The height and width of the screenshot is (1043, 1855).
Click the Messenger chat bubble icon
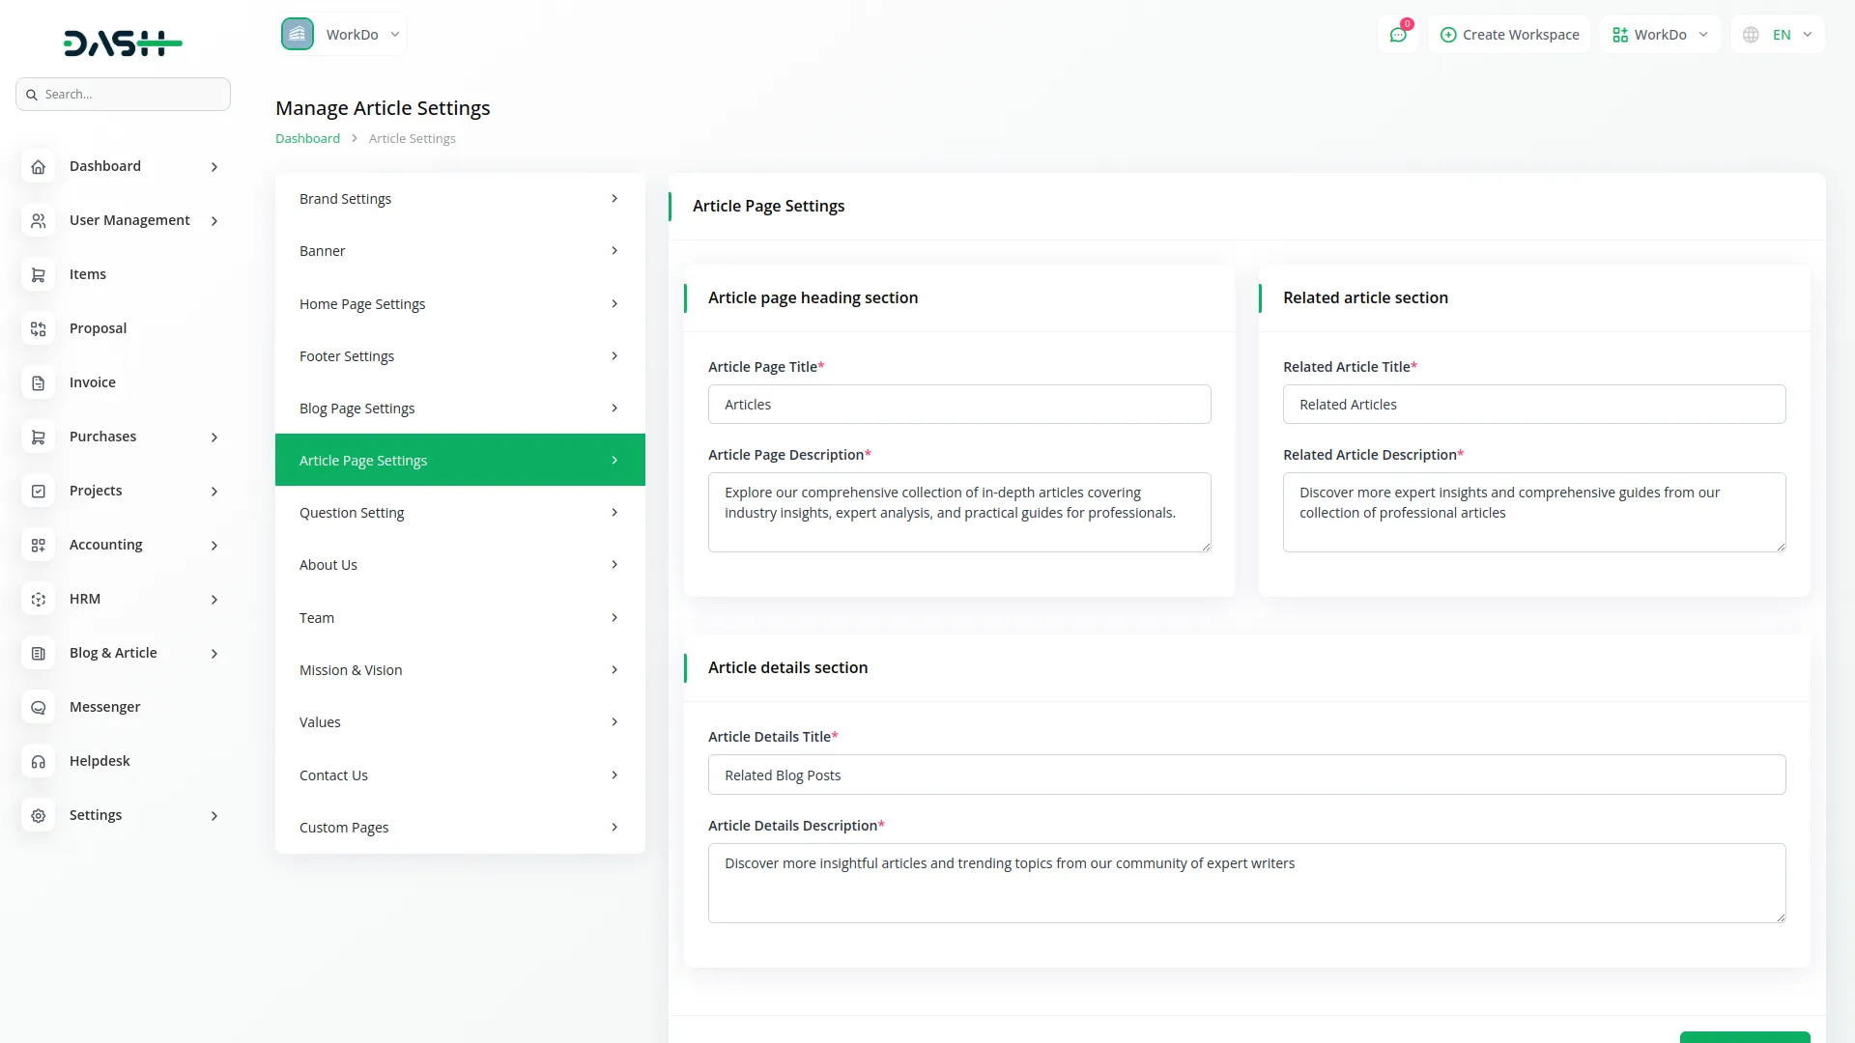(x=38, y=708)
